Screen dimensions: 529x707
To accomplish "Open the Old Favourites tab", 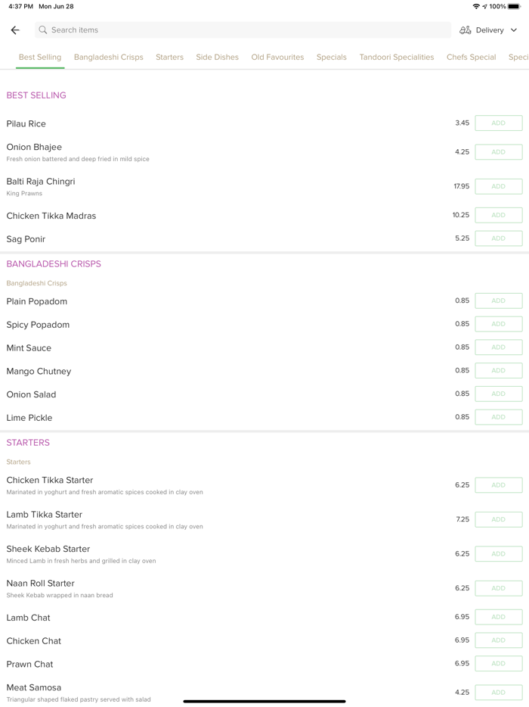I will [277, 57].
